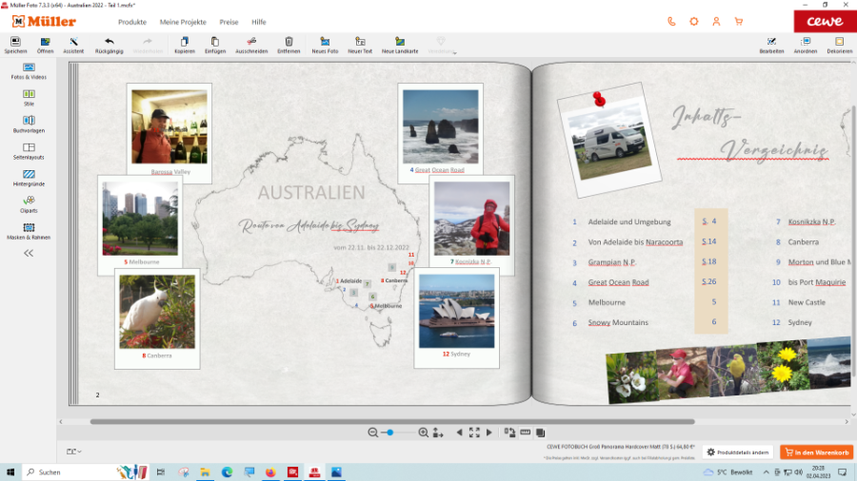Click the Rückgängig undo arrow

109,44
